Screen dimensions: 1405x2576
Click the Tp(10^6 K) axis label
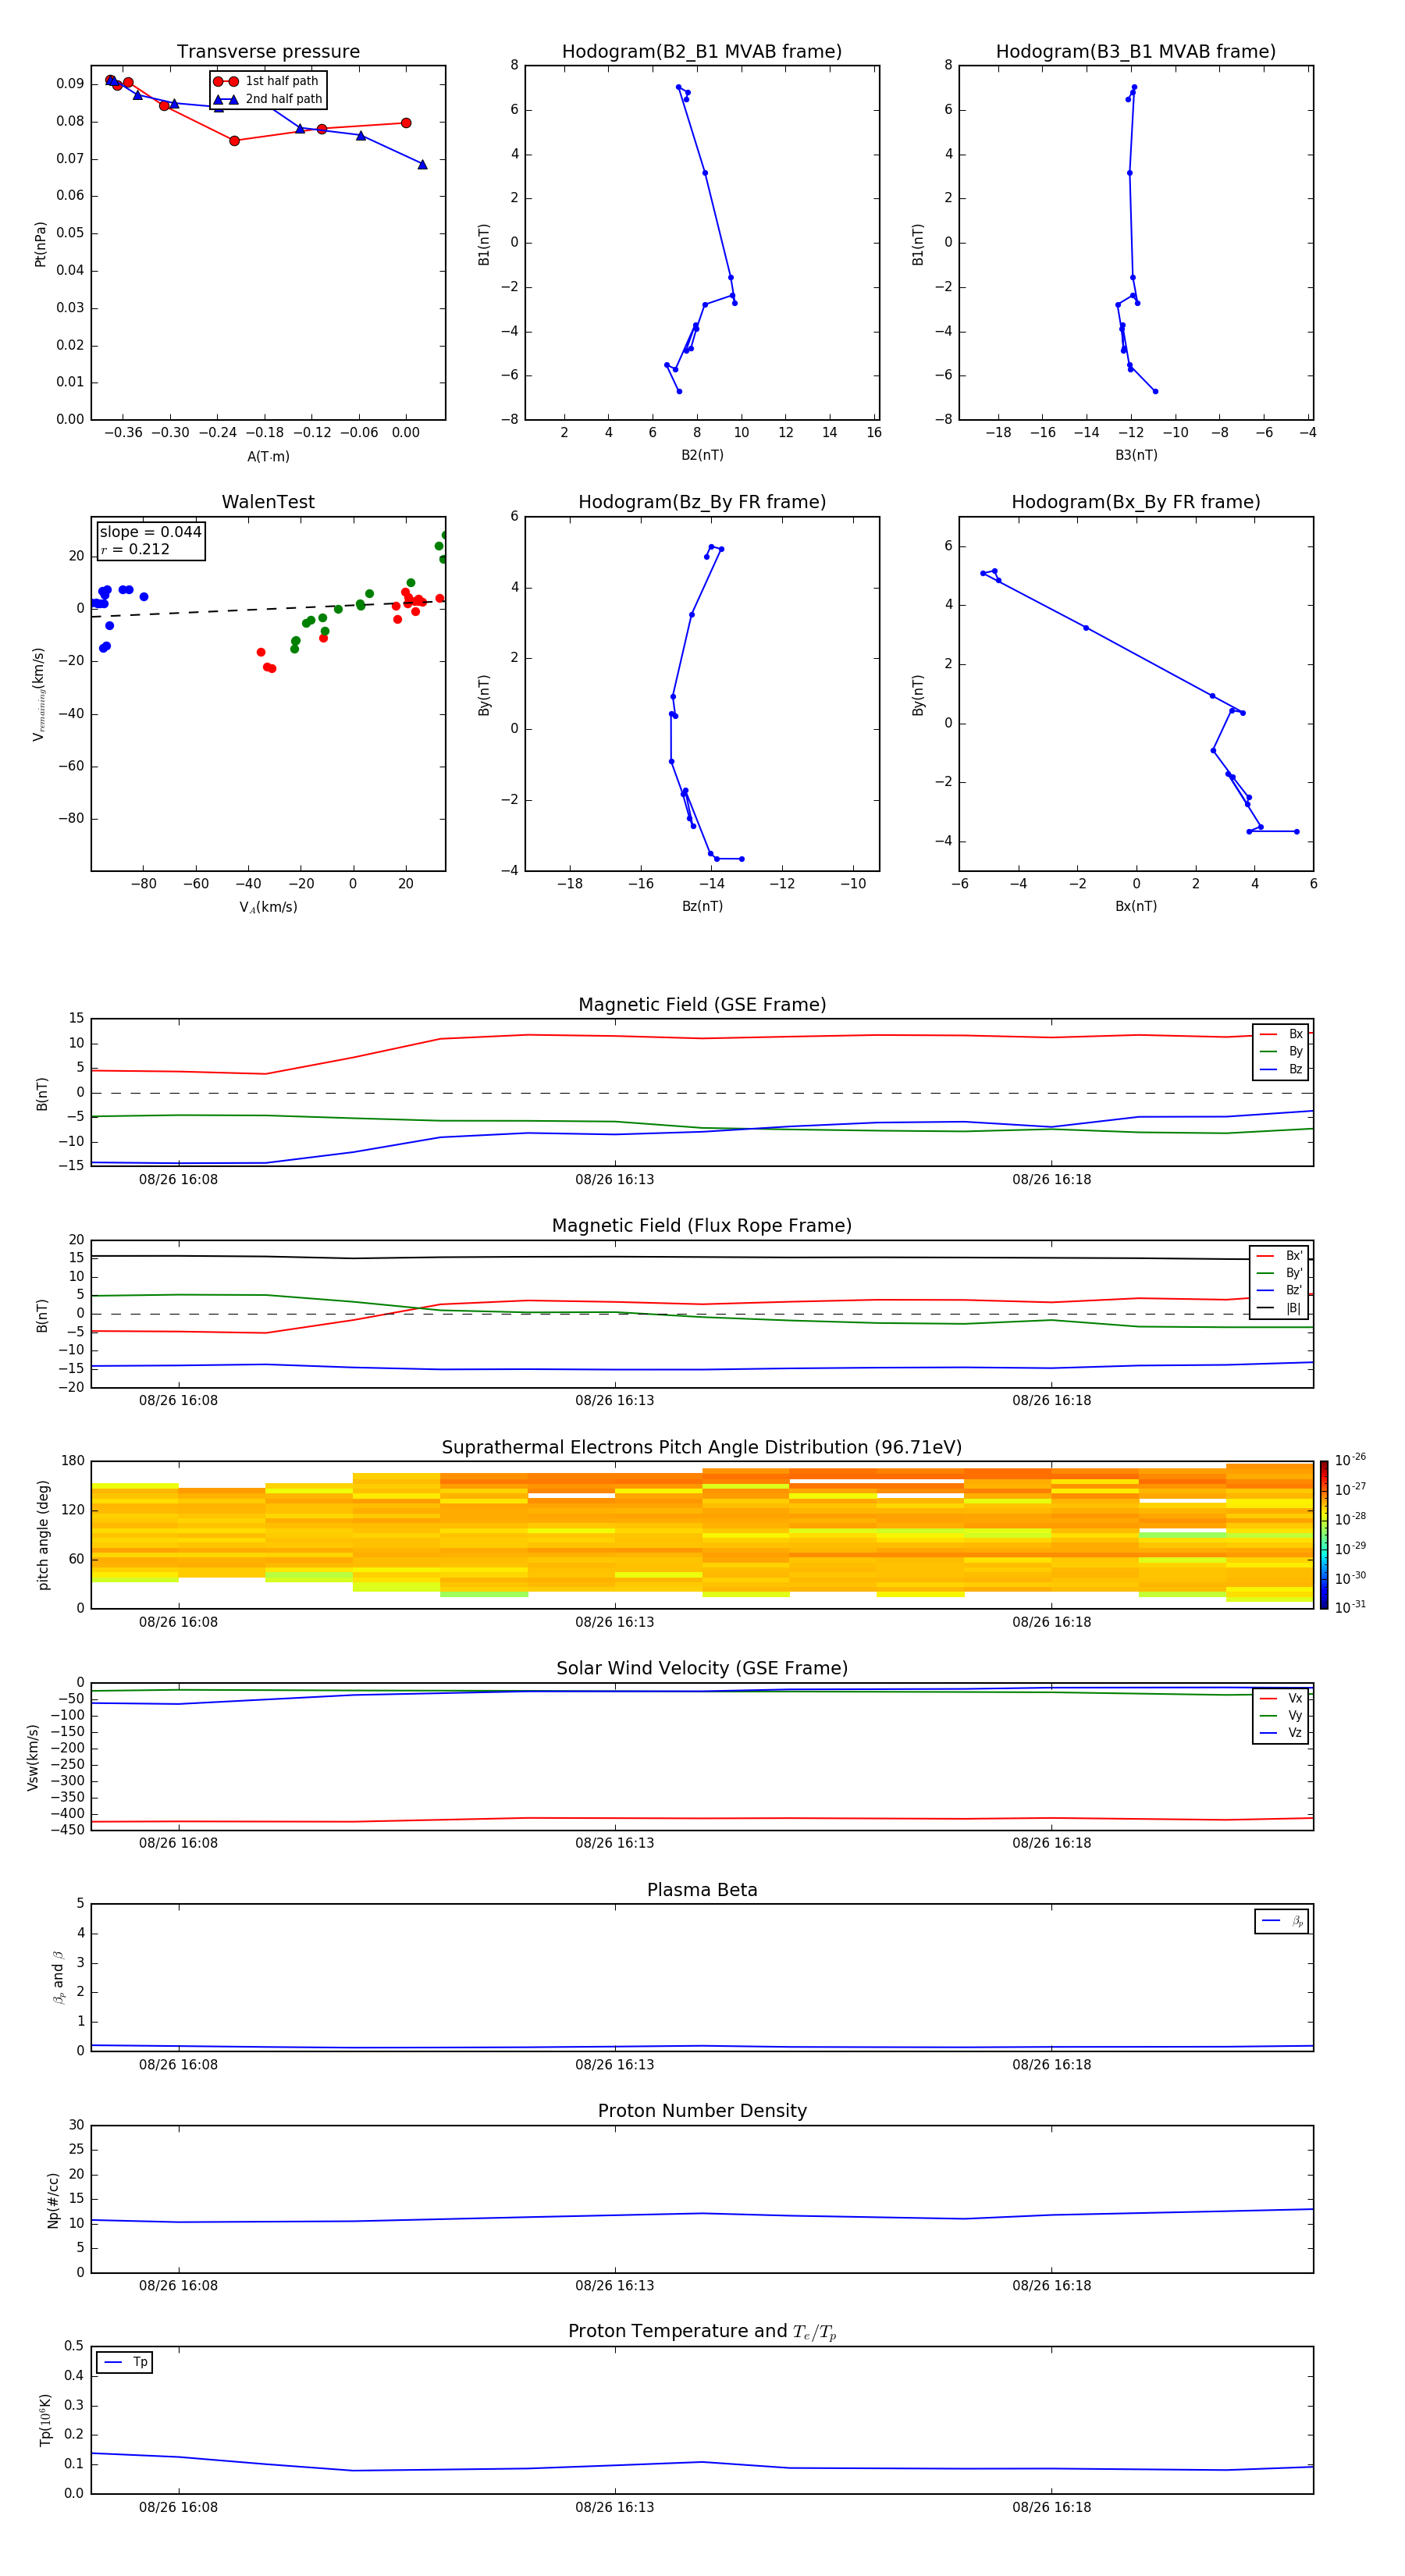[45, 2420]
